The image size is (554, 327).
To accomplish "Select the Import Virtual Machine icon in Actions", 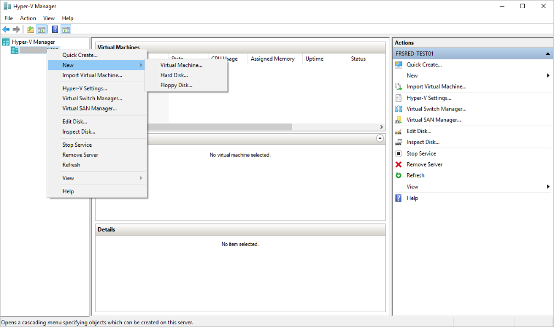I will [398, 87].
